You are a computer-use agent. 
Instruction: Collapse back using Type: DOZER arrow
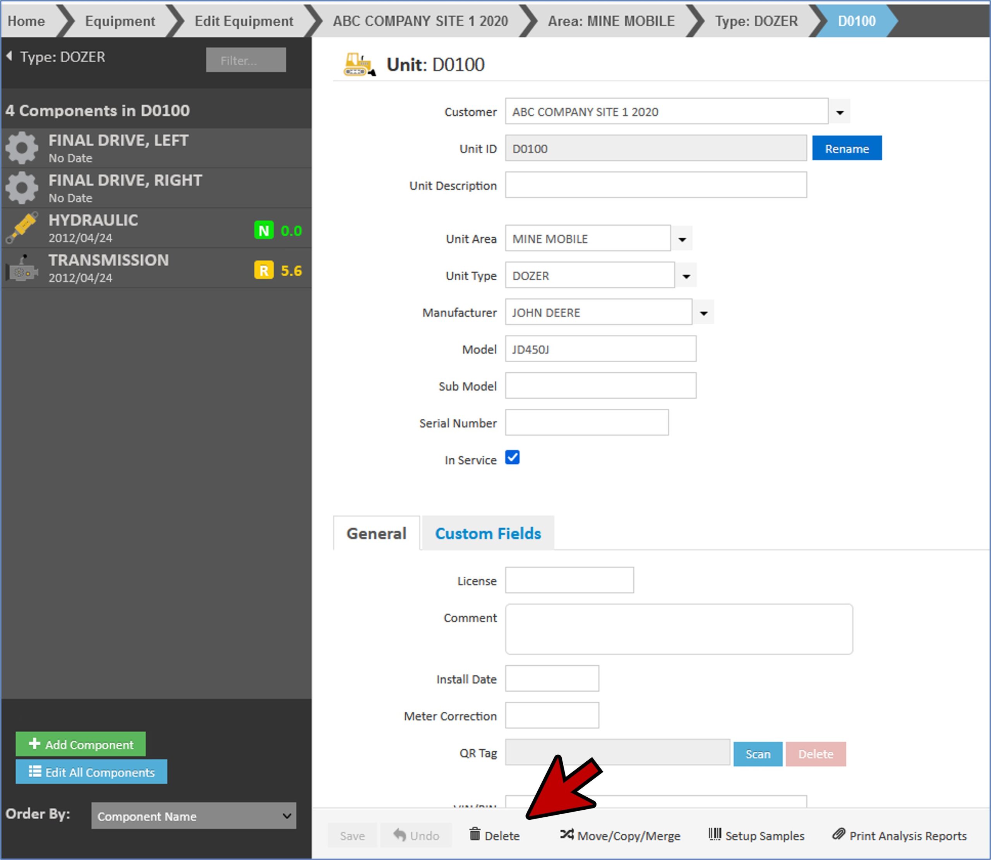tap(9, 56)
